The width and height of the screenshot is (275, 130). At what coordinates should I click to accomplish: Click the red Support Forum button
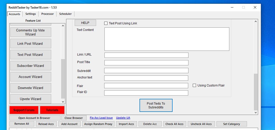pyautogui.click(x=24, y=110)
